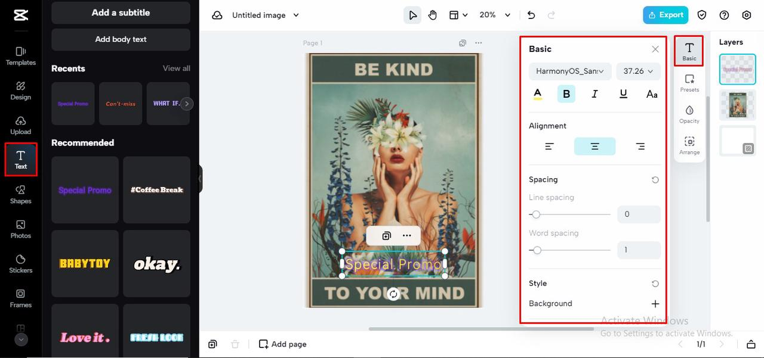The width and height of the screenshot is (764, 358).
Task: Open the Stickers sidebar panel
Action: (x=21, y=263)
